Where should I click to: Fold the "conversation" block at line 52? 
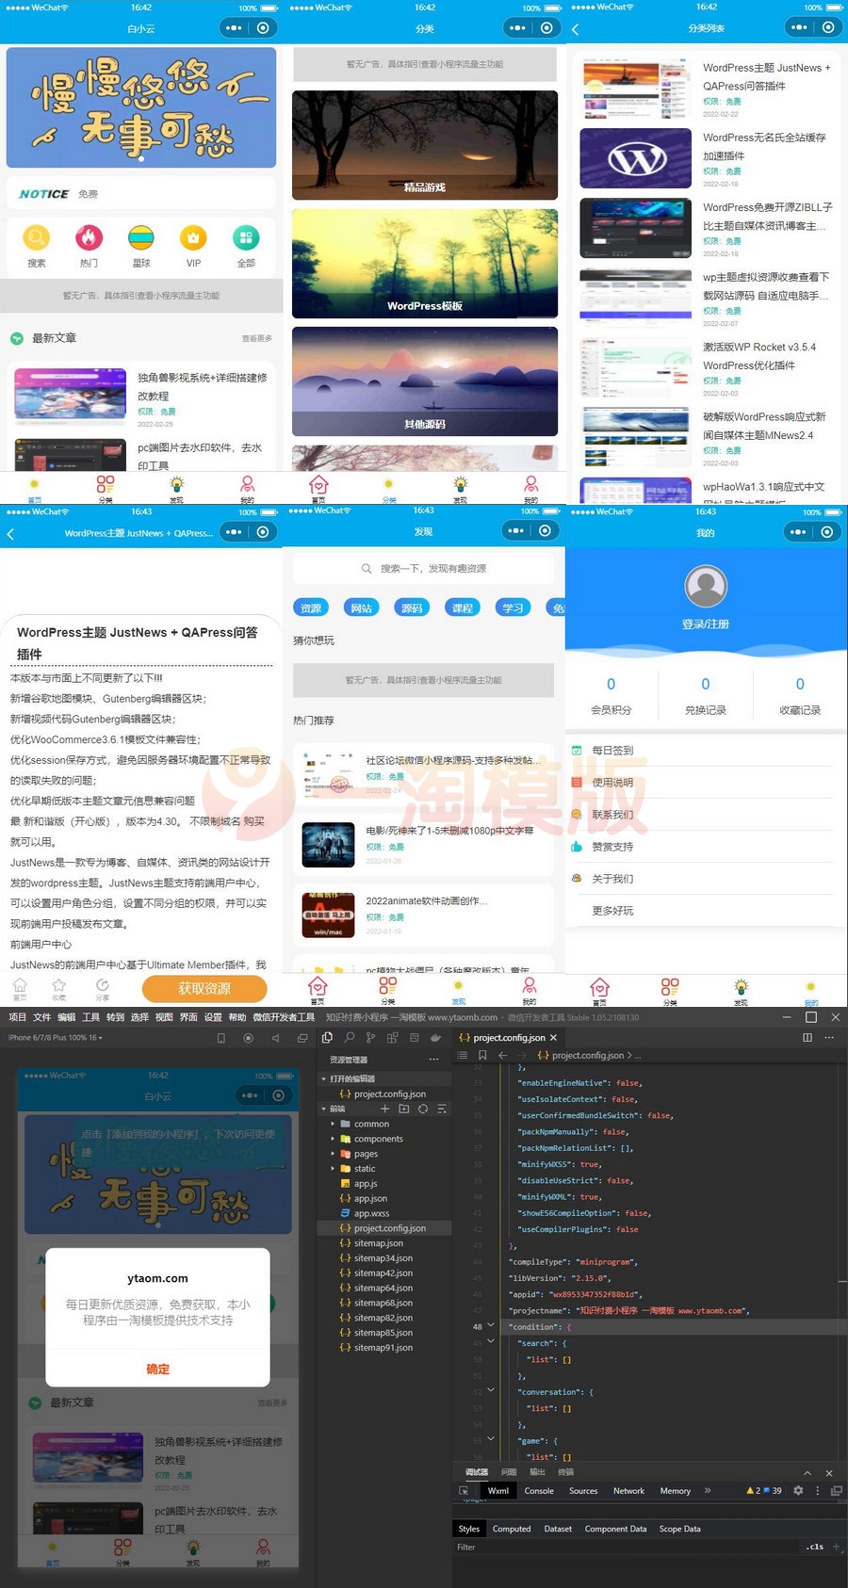coord(491,1391)
